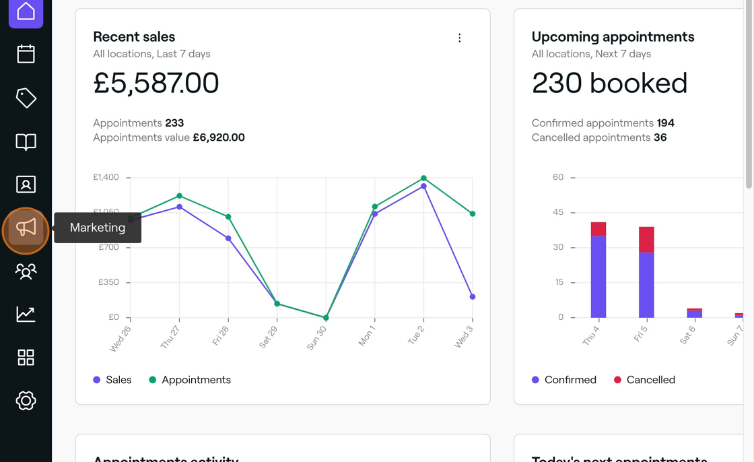
Task: Open the Calendar from the sidebar
Action: click(26, 54)
